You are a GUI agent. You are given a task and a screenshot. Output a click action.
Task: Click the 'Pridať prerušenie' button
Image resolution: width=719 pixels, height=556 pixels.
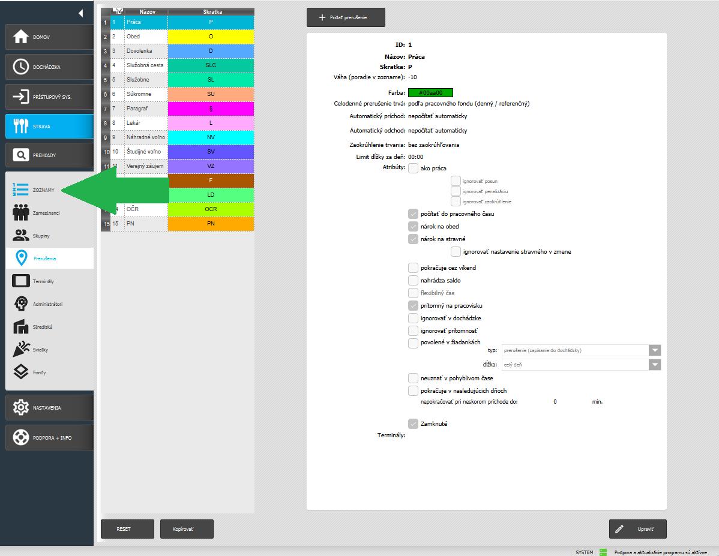[346, 18]
